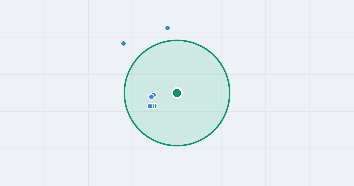The height and width of the screenshot is (186, 354).
Task: Click the green center marker
Action: coord(177,93)
